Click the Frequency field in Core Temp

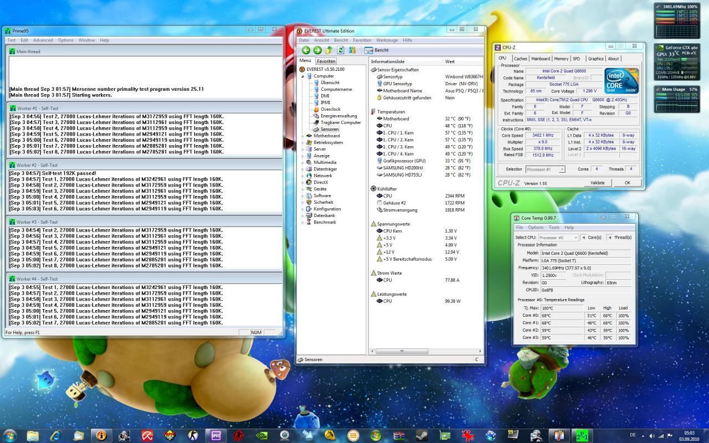tap(585, 268)
